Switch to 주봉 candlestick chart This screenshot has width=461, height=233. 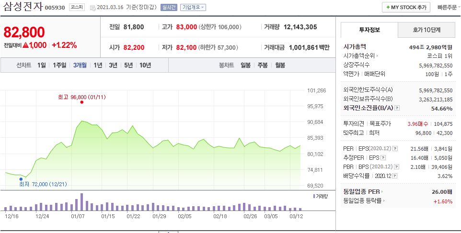[x=263, y=65]
